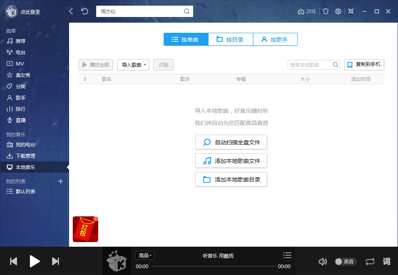The width and height of the screenshot is (398, 275).
Task: Add a new playlist with plus icon
Action: point(61,181)
